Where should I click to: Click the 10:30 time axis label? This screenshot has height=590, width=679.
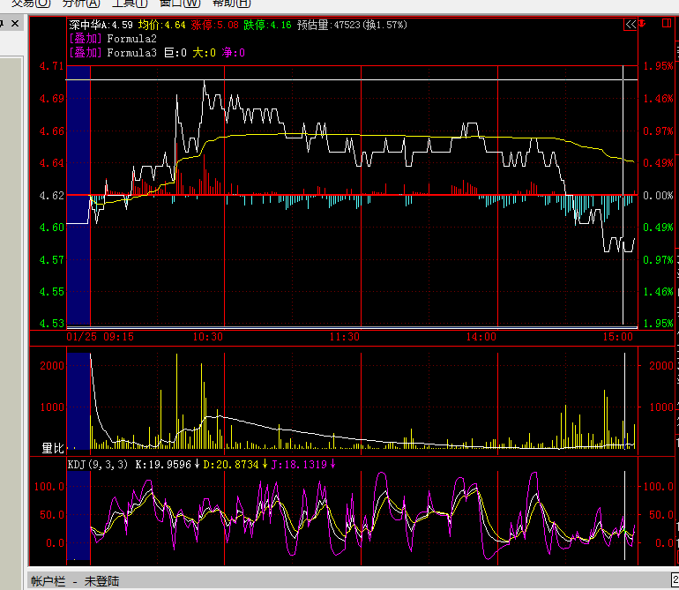[x=208, y=337]
